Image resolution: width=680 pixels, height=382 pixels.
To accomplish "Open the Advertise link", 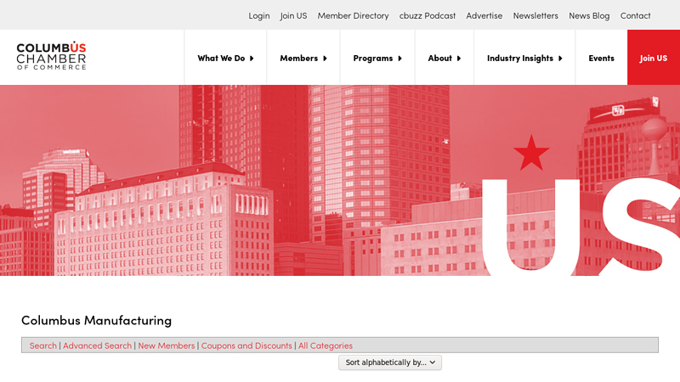I will tap(484, 15).
